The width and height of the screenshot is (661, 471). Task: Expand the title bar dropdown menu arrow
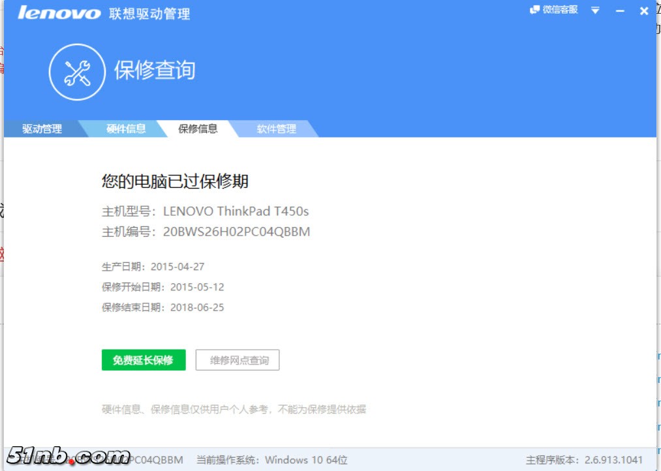[x=595, y=10]
